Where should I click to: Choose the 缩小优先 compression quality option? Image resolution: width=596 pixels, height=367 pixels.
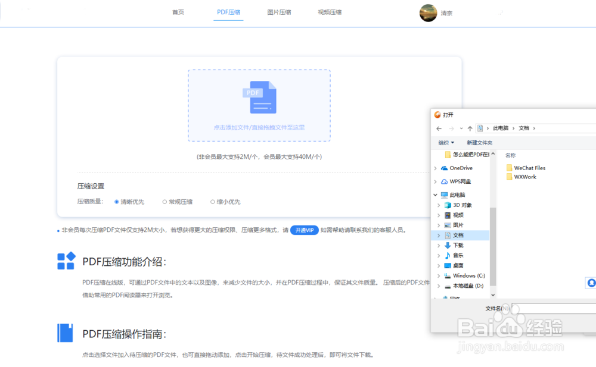(x=213, y=202)
